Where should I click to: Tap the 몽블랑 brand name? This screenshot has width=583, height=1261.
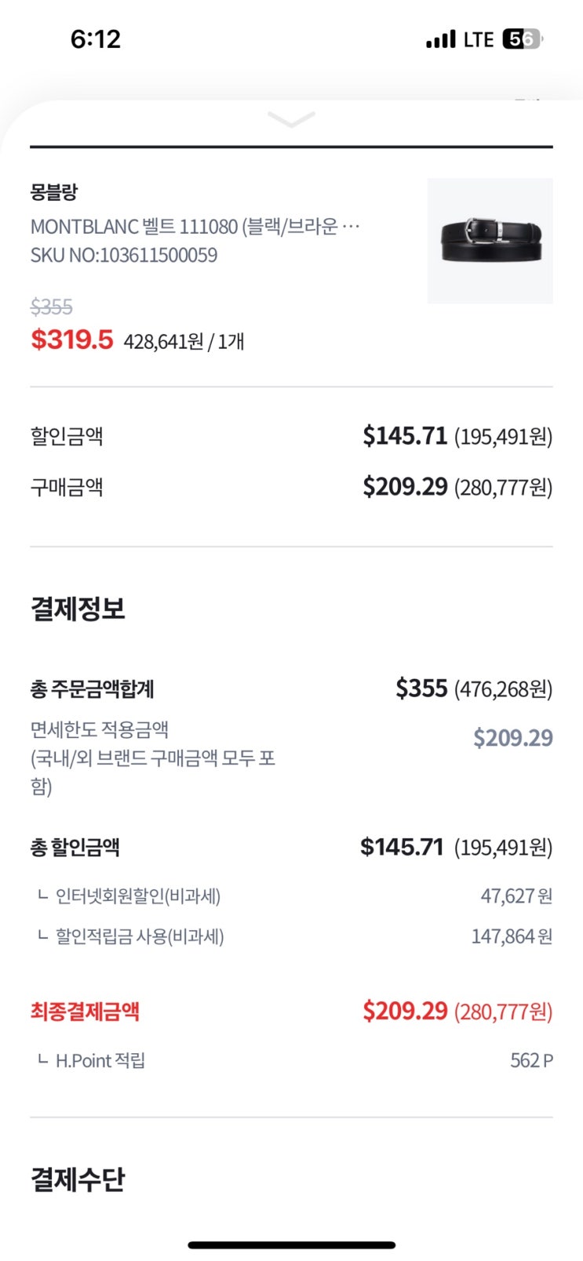point(54,192)
